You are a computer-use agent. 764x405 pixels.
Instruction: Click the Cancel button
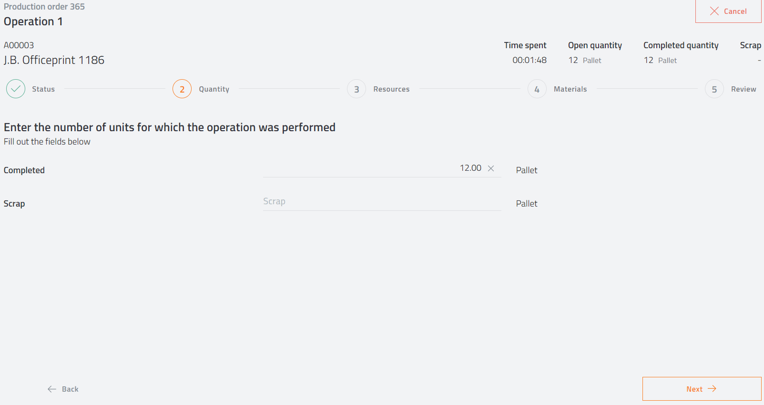(x=728, y=11)
